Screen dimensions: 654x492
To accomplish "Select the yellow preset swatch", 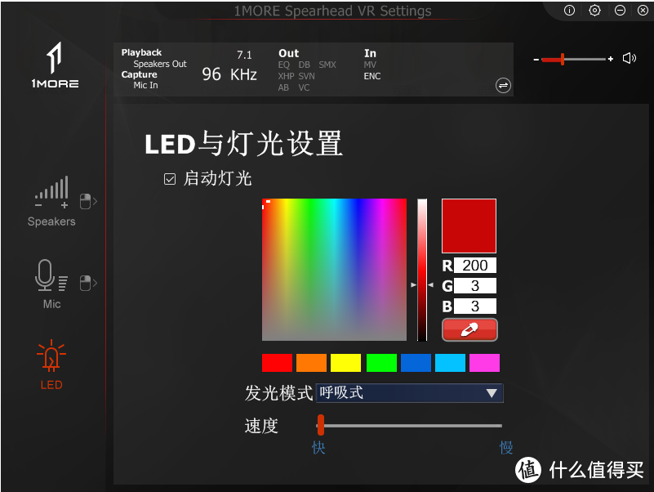I will [345, 363].
